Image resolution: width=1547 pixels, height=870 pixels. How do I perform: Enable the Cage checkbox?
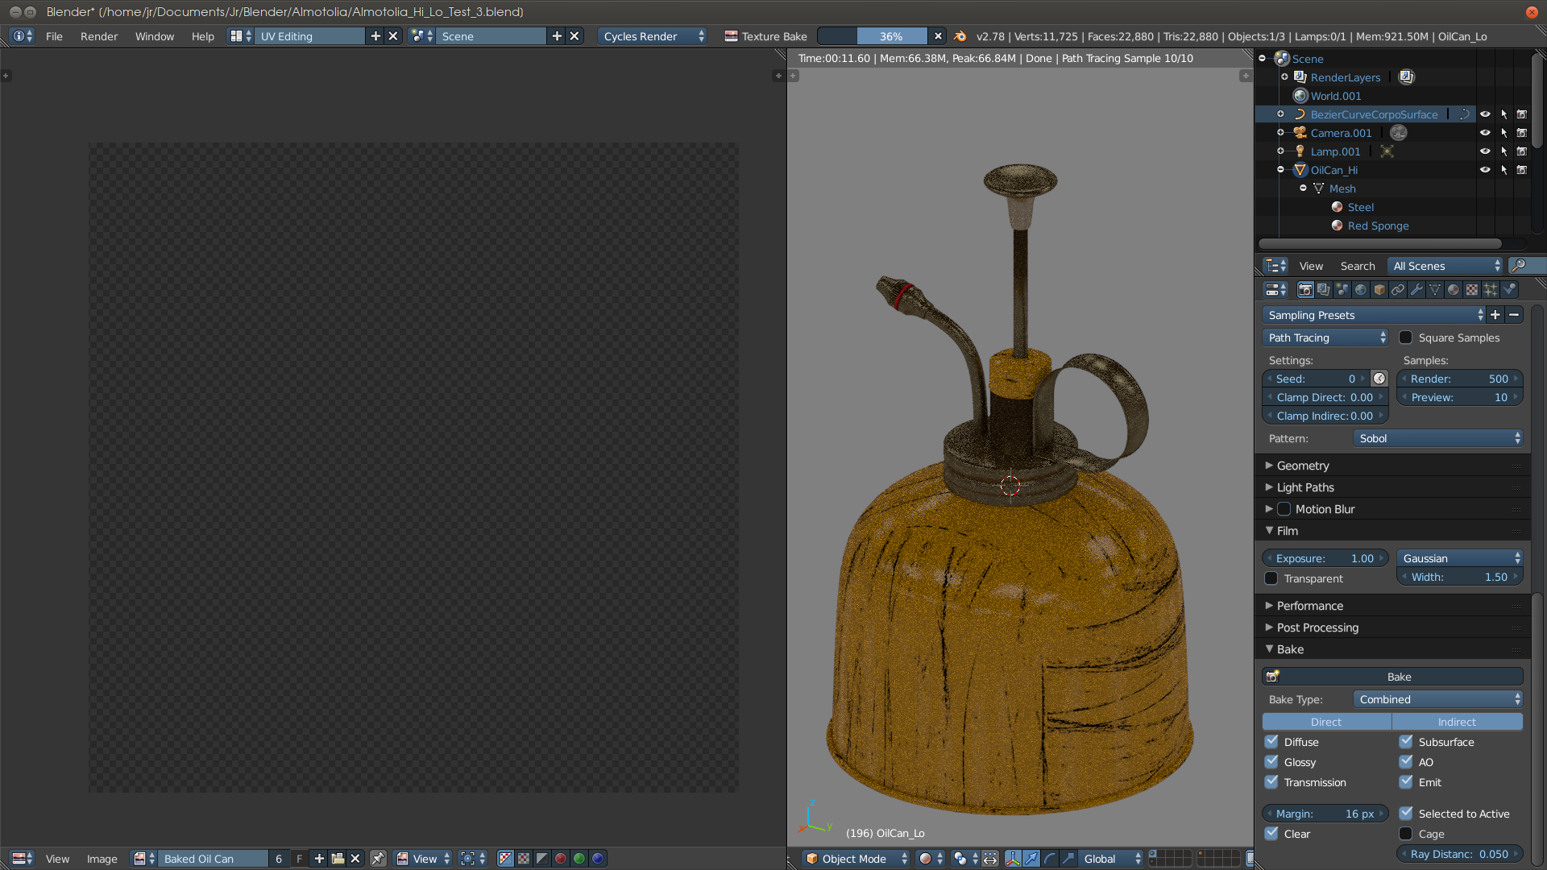[x=1406, y=834]
